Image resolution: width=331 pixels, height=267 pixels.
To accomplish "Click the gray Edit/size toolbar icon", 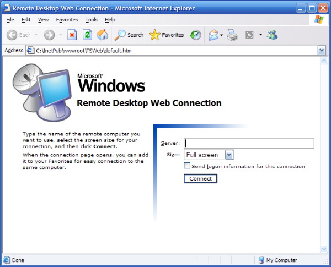I will (x=249, y=35).
